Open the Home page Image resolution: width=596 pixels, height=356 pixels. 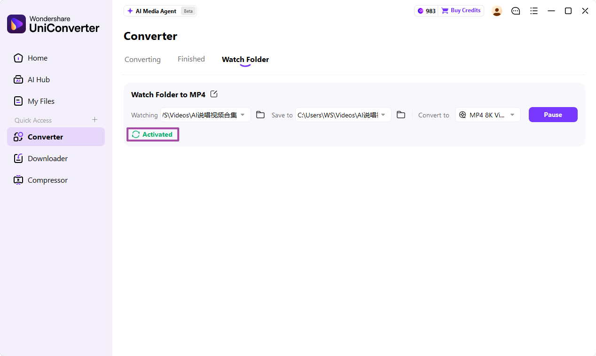(x=56, y=58)
